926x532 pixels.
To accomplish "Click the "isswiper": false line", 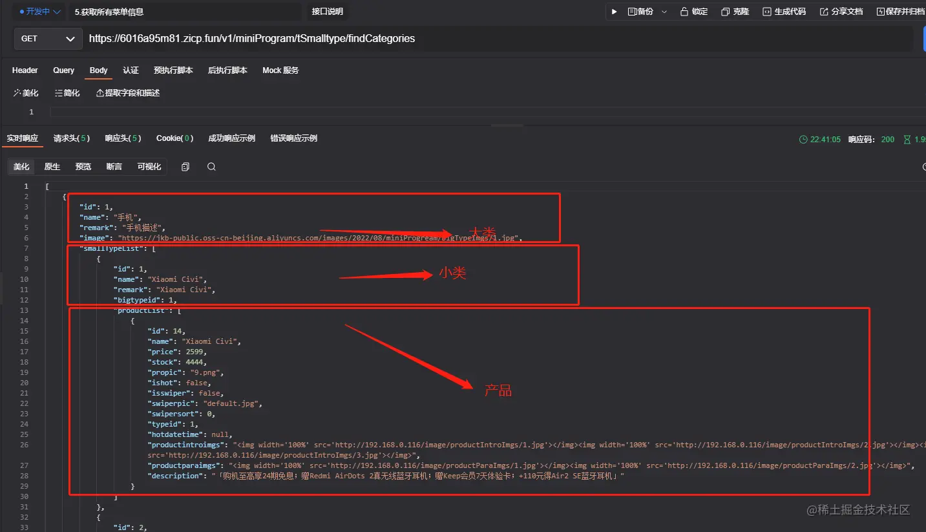I will pyautogui.click(x=185, y=393).
